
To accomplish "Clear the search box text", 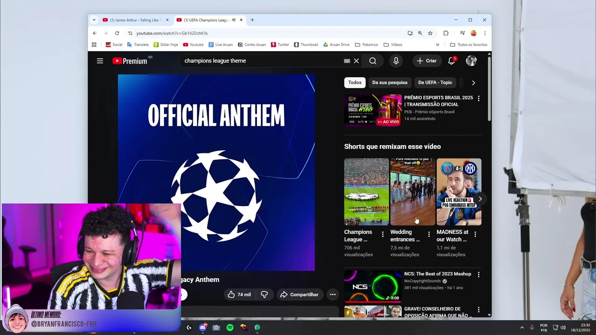I will [x=356, y=61].
